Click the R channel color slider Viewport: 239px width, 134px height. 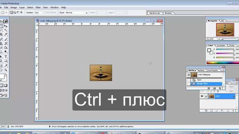225,50
